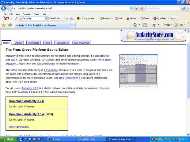The image size is (190, 142).
Task: Expand the address bar history dropdown
Action: [x=131, y=8]
